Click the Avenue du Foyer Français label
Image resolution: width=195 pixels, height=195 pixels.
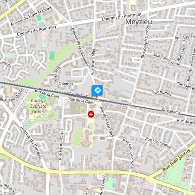click(x=31, y=16)
